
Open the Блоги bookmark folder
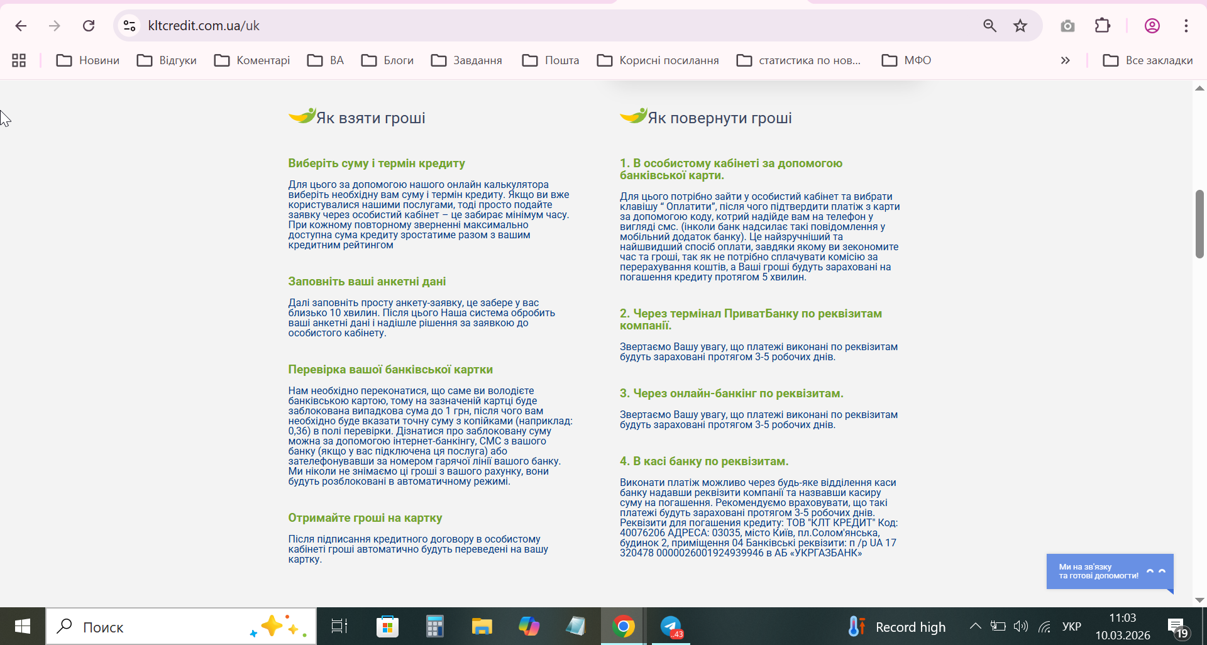point(388,60)
